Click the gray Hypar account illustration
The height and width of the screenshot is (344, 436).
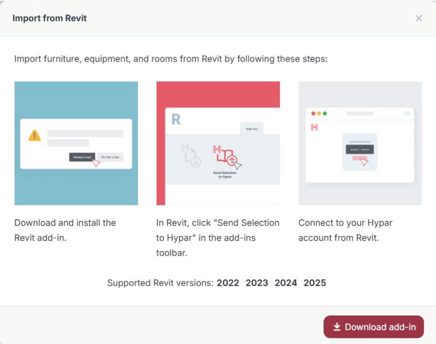(360, 143)
